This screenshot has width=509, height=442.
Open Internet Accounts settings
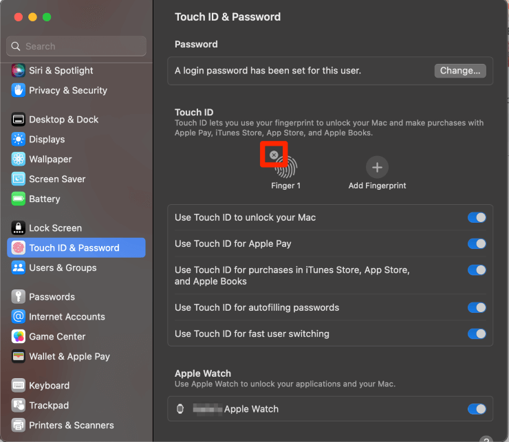coord(67,316)
